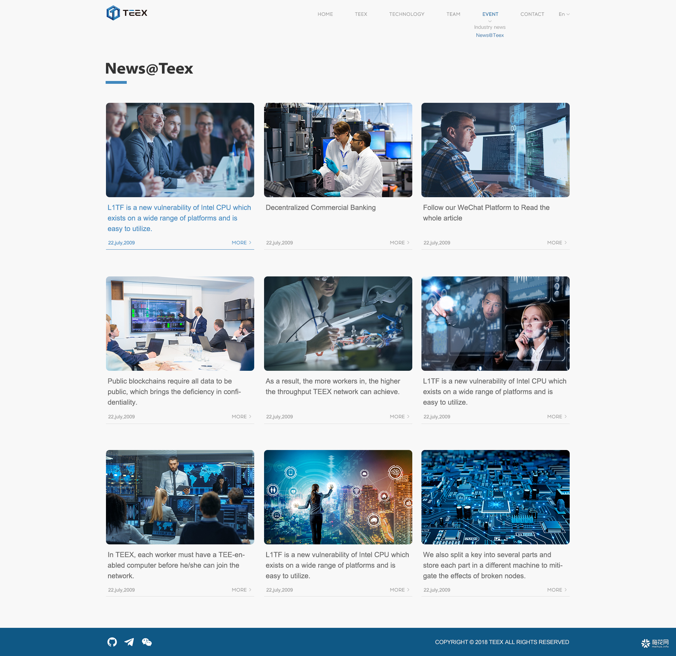
Task: Open the Telegram paper plane icon
Action: coord(129,642)
